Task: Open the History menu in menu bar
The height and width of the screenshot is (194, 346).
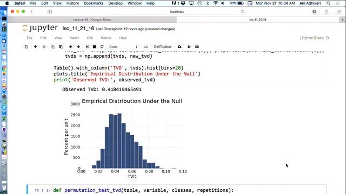Action: coord(72,3)
